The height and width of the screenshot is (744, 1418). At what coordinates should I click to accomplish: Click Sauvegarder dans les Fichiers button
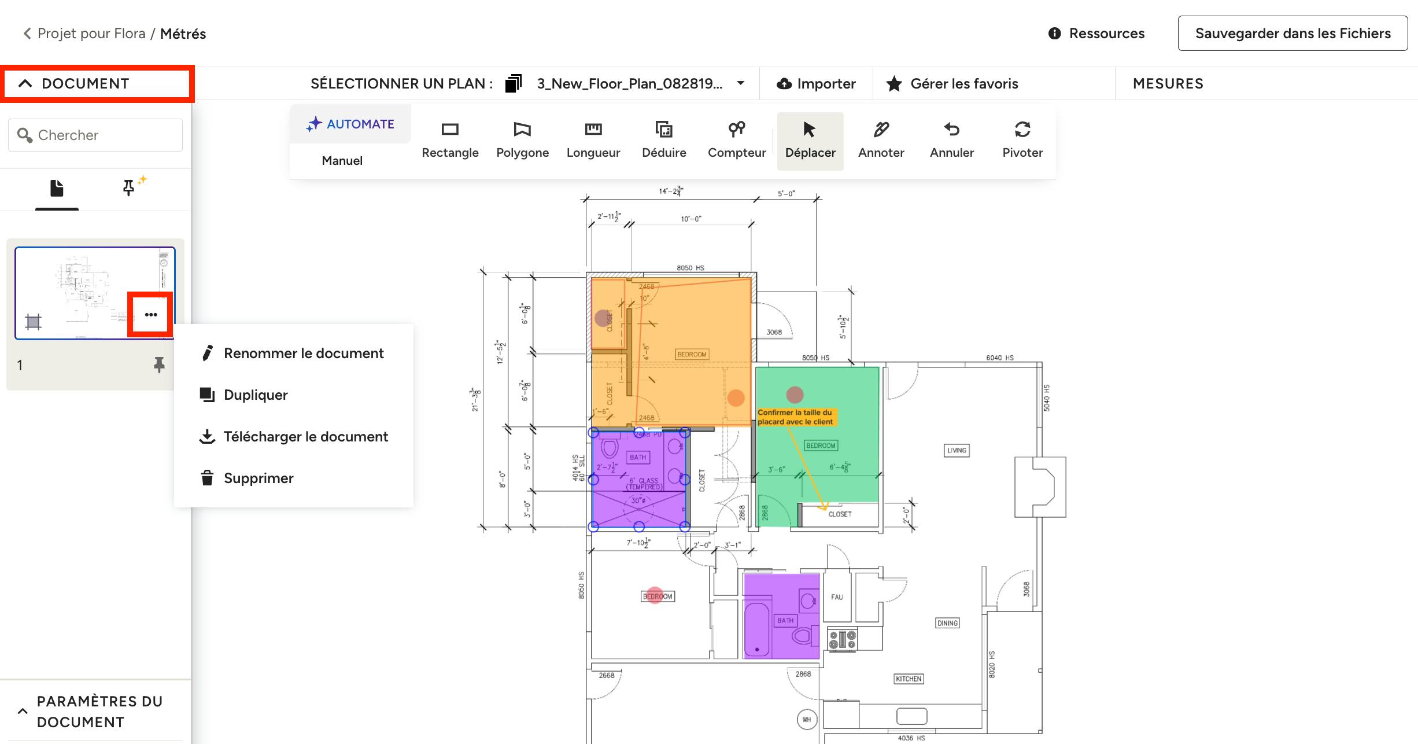[1292, 34]
